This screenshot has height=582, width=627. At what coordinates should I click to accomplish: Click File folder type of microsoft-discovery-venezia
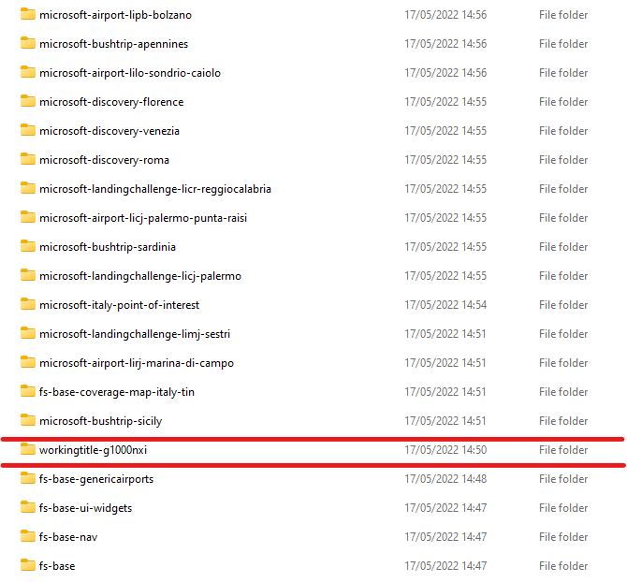point(563,131)
